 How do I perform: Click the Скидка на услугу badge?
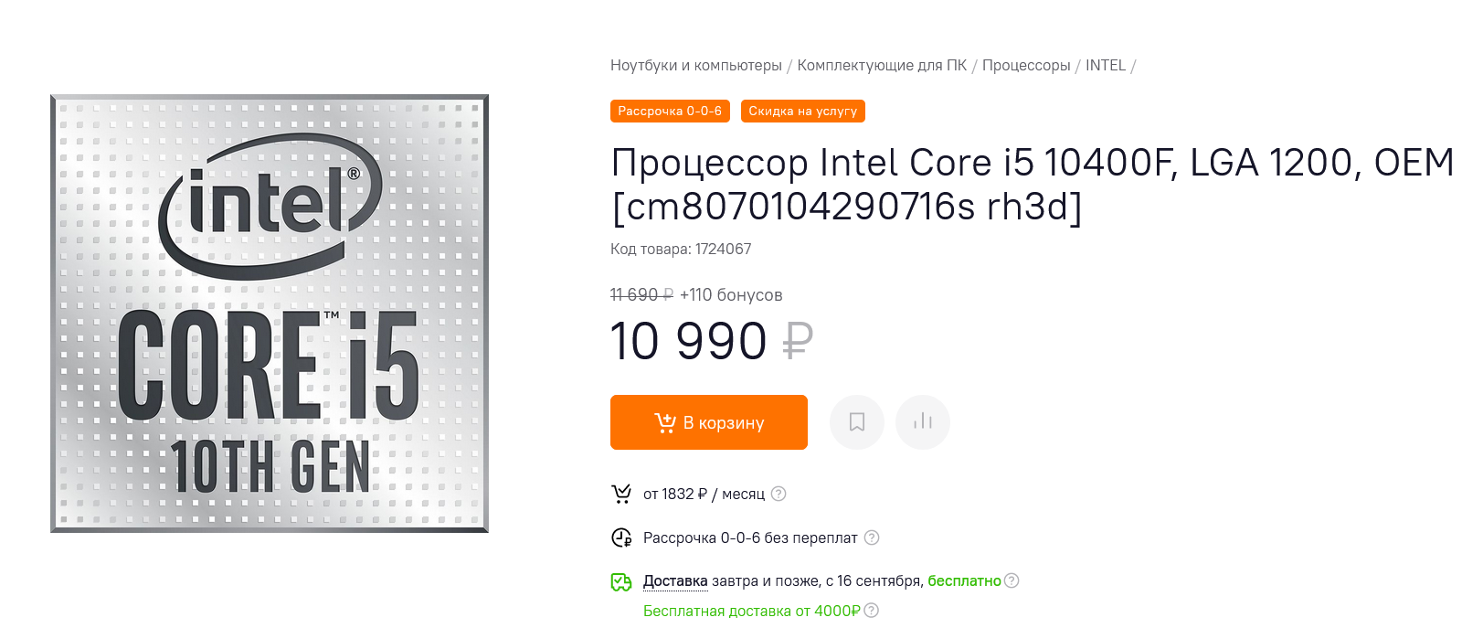802,111
